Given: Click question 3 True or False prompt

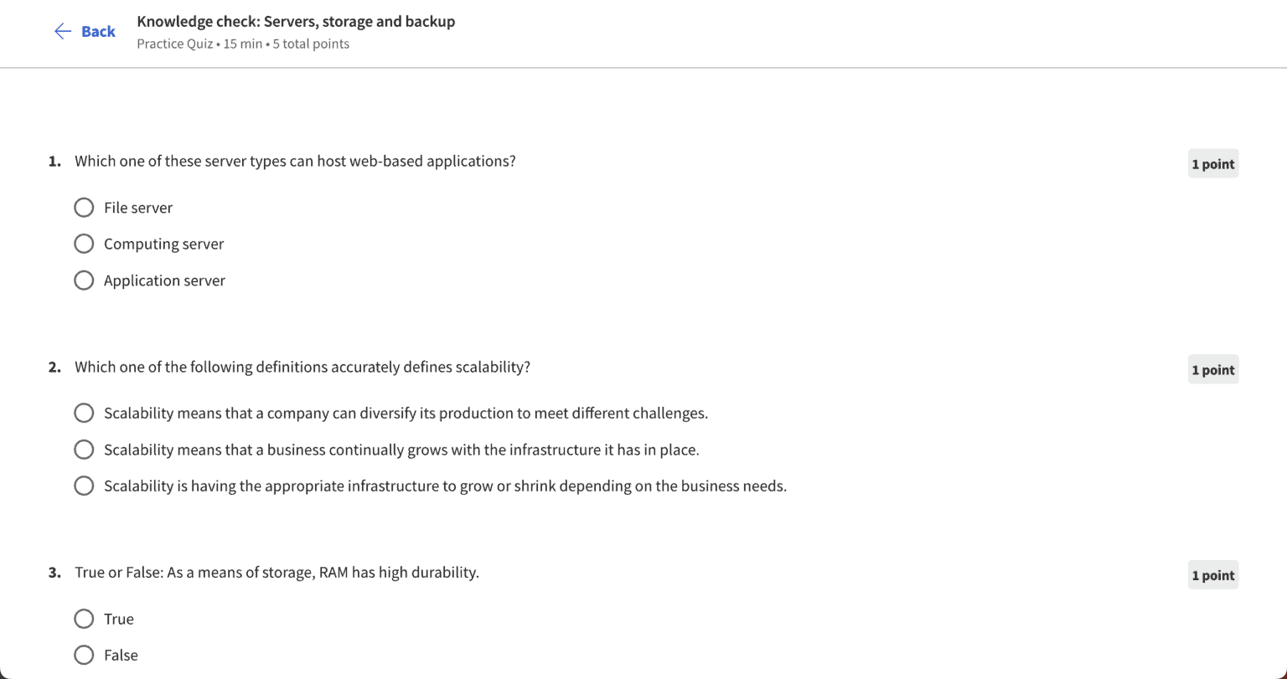Looking at the screenshot, I should point(277,572).
